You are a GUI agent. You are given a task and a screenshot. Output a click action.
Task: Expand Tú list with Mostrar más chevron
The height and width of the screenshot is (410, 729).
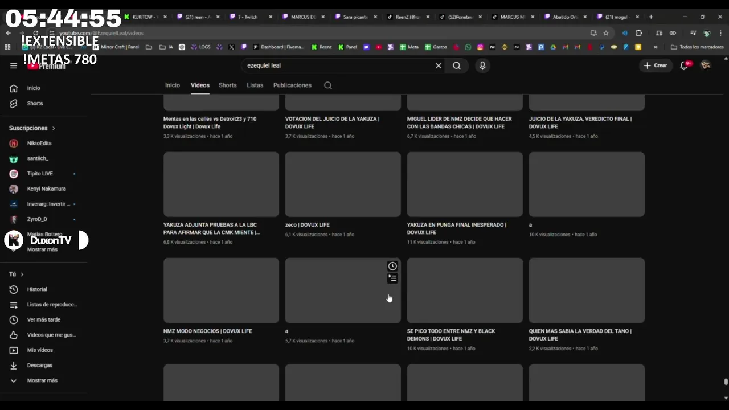point(14,380)
